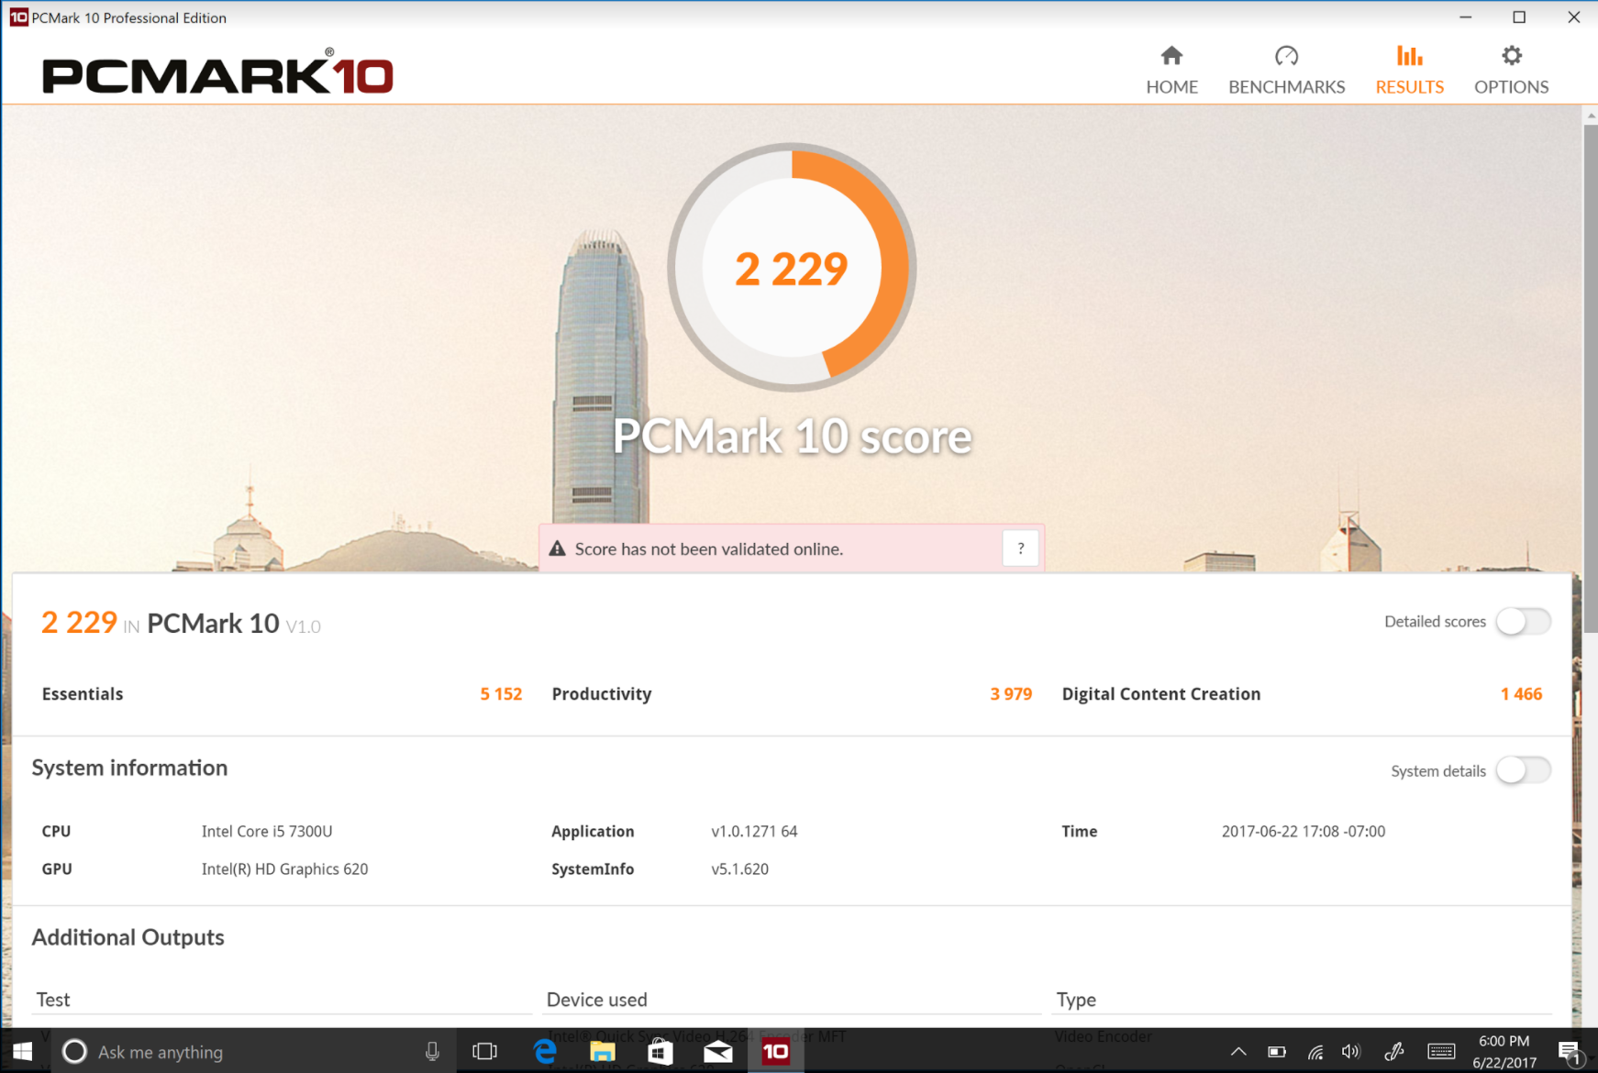Click the Score has not been validated message

(708, 548)
